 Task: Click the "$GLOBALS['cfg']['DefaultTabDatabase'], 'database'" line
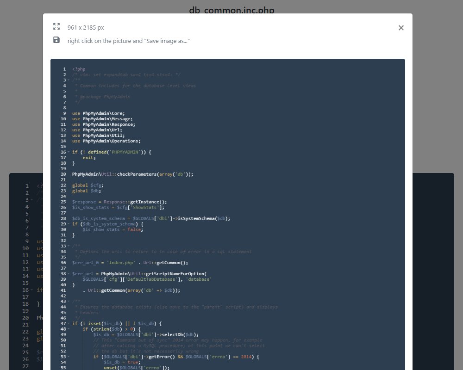coord(147,279)
